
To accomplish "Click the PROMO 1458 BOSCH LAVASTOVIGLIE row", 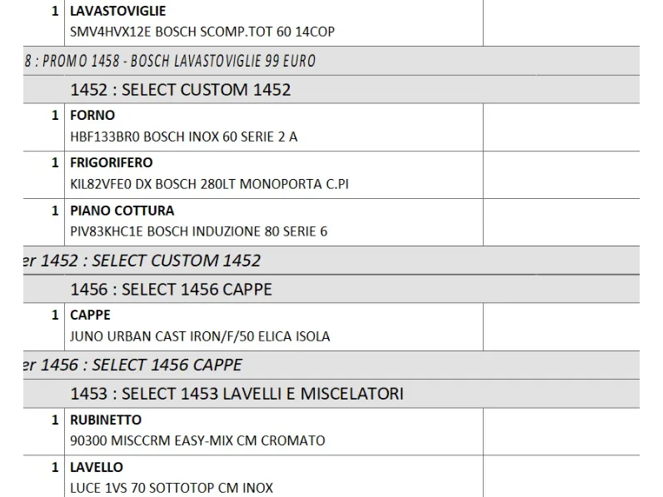I will (331, 61).
